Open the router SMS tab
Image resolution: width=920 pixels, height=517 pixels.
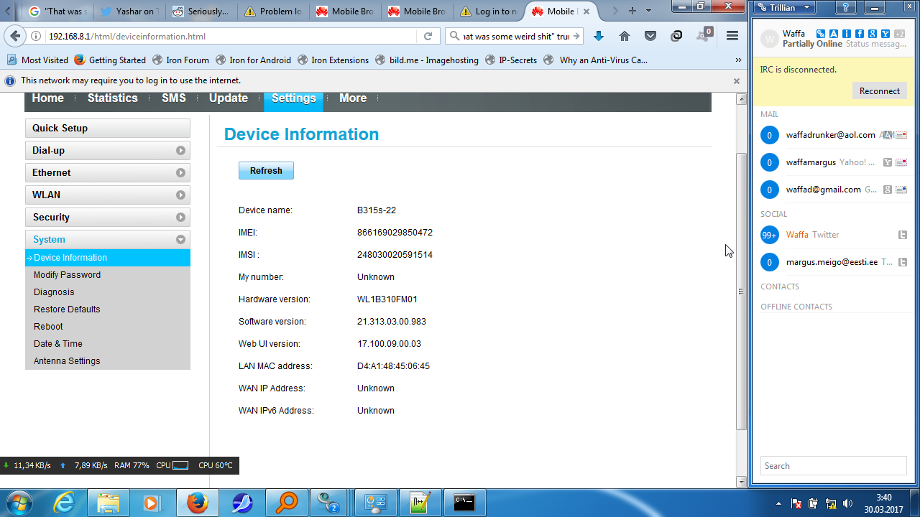[x=174, y=98]
